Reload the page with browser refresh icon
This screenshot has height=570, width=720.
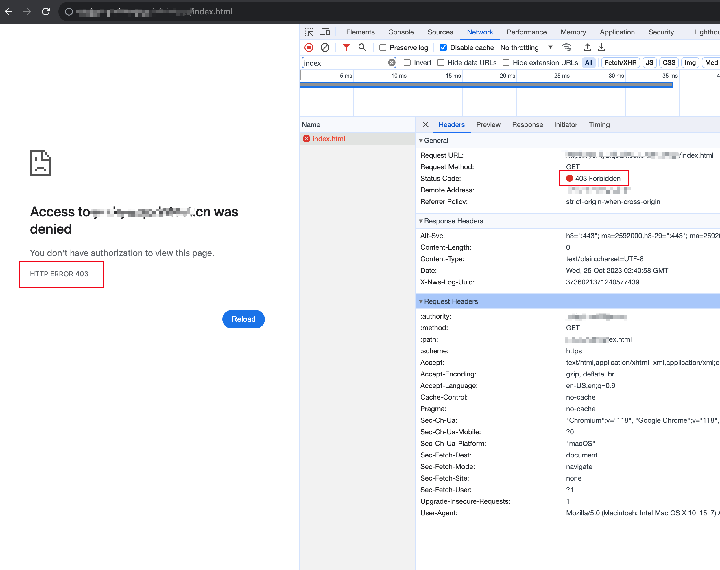click(x=46, y=12)
